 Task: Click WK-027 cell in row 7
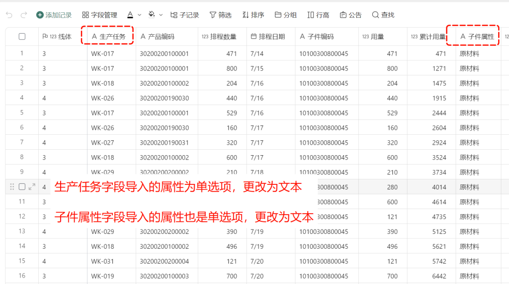tap(111, 142)
